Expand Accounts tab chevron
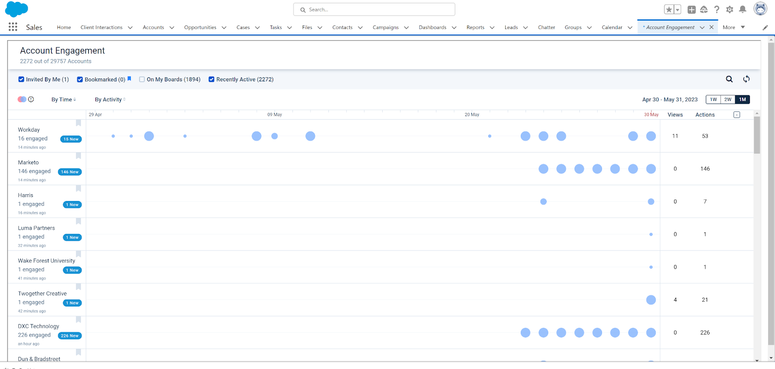 [172, 28]
